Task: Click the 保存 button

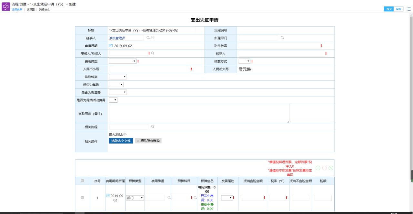Action: [x=398, y=9]
